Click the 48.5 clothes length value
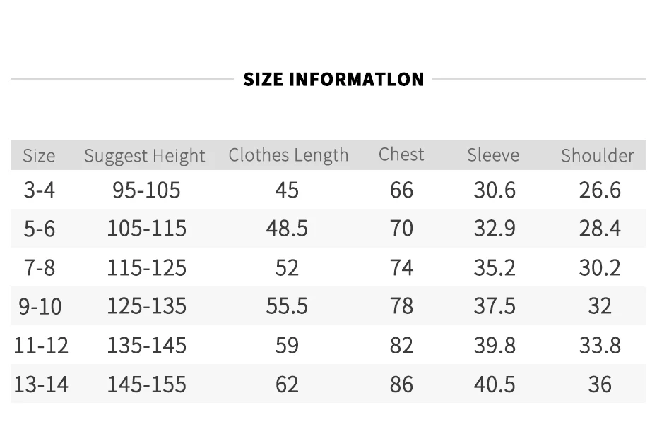This screenshot has width=657, height=424. (x=287, y=229)
